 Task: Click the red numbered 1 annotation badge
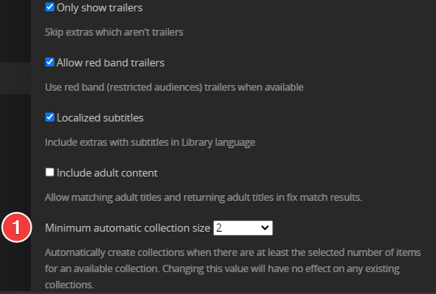tap(17, 228)
